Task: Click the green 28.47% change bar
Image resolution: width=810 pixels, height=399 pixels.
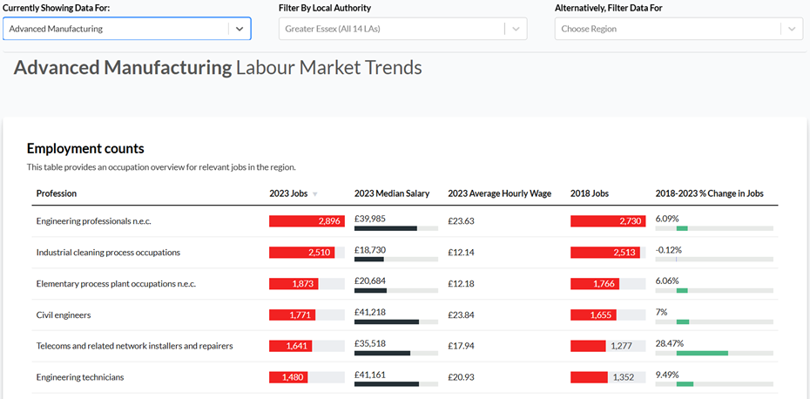Action: (x=701, y=353)
